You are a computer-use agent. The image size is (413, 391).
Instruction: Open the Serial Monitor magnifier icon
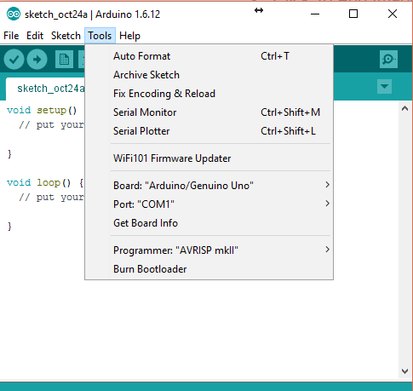pyautogui.click(x=388, y=60)
